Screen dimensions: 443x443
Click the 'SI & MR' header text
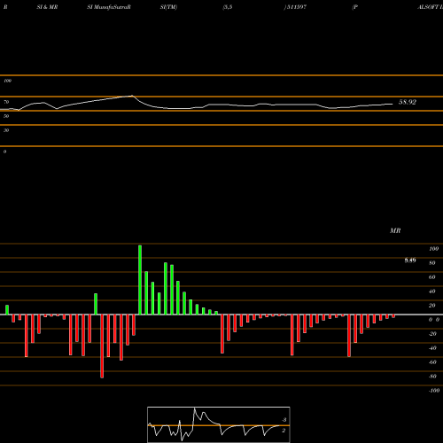coord(47,7)
